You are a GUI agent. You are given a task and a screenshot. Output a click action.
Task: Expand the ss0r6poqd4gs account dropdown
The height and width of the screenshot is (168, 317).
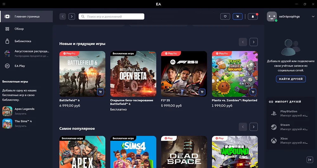tap(313, 16)
